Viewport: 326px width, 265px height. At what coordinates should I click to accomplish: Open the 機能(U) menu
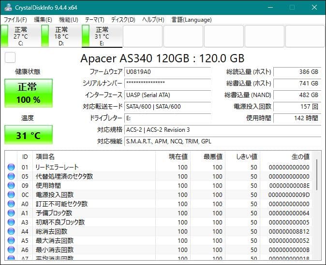tap(69, 20)
